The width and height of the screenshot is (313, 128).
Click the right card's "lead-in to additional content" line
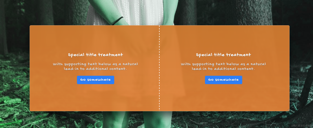[x=223, y=69]
